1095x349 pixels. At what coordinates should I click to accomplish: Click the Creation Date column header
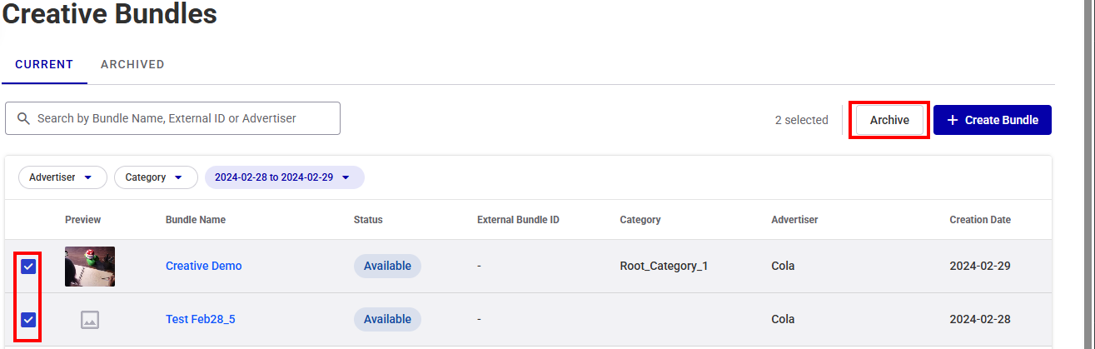[x=980, y=220]
